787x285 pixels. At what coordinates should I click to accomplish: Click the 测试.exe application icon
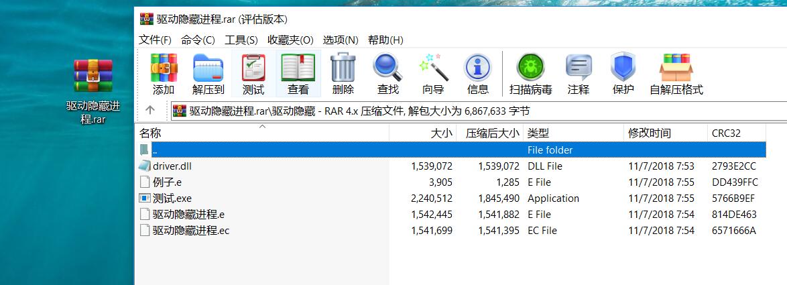pyautogui.click(x=145, y=198)
